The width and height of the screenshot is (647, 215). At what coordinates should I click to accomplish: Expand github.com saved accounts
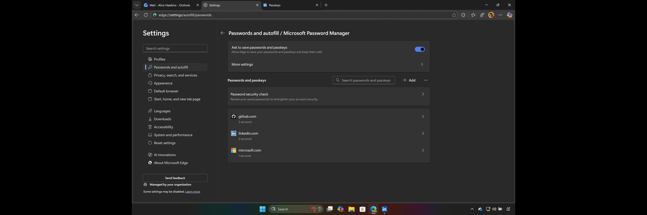point(329,119)
